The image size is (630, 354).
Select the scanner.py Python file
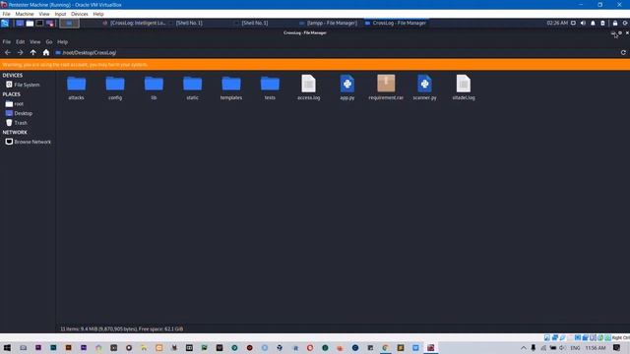pyautogui.click(x=424, y=88)
